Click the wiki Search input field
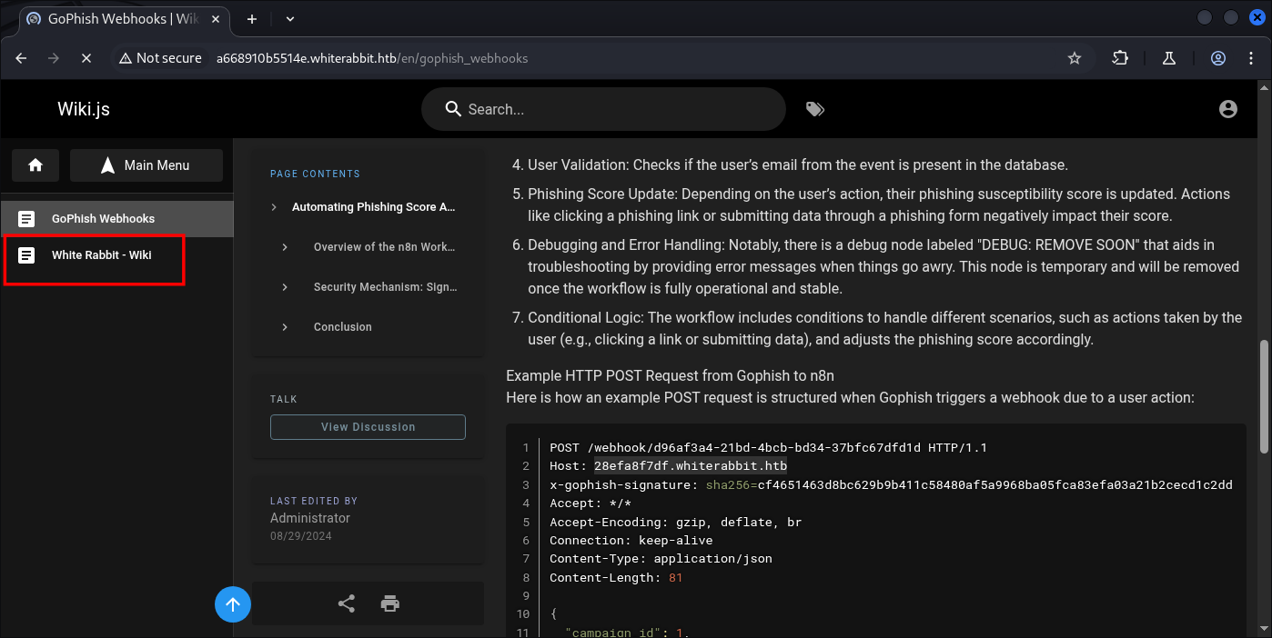This screenshot has width=1272, height=638. pyautogui.click(x=619, y=109)
